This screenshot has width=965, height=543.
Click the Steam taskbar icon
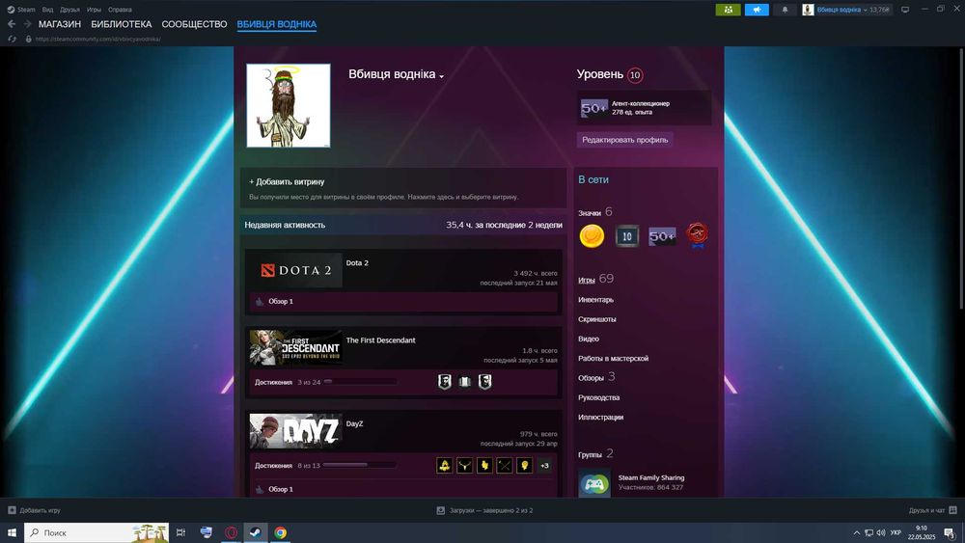point(256,532)
